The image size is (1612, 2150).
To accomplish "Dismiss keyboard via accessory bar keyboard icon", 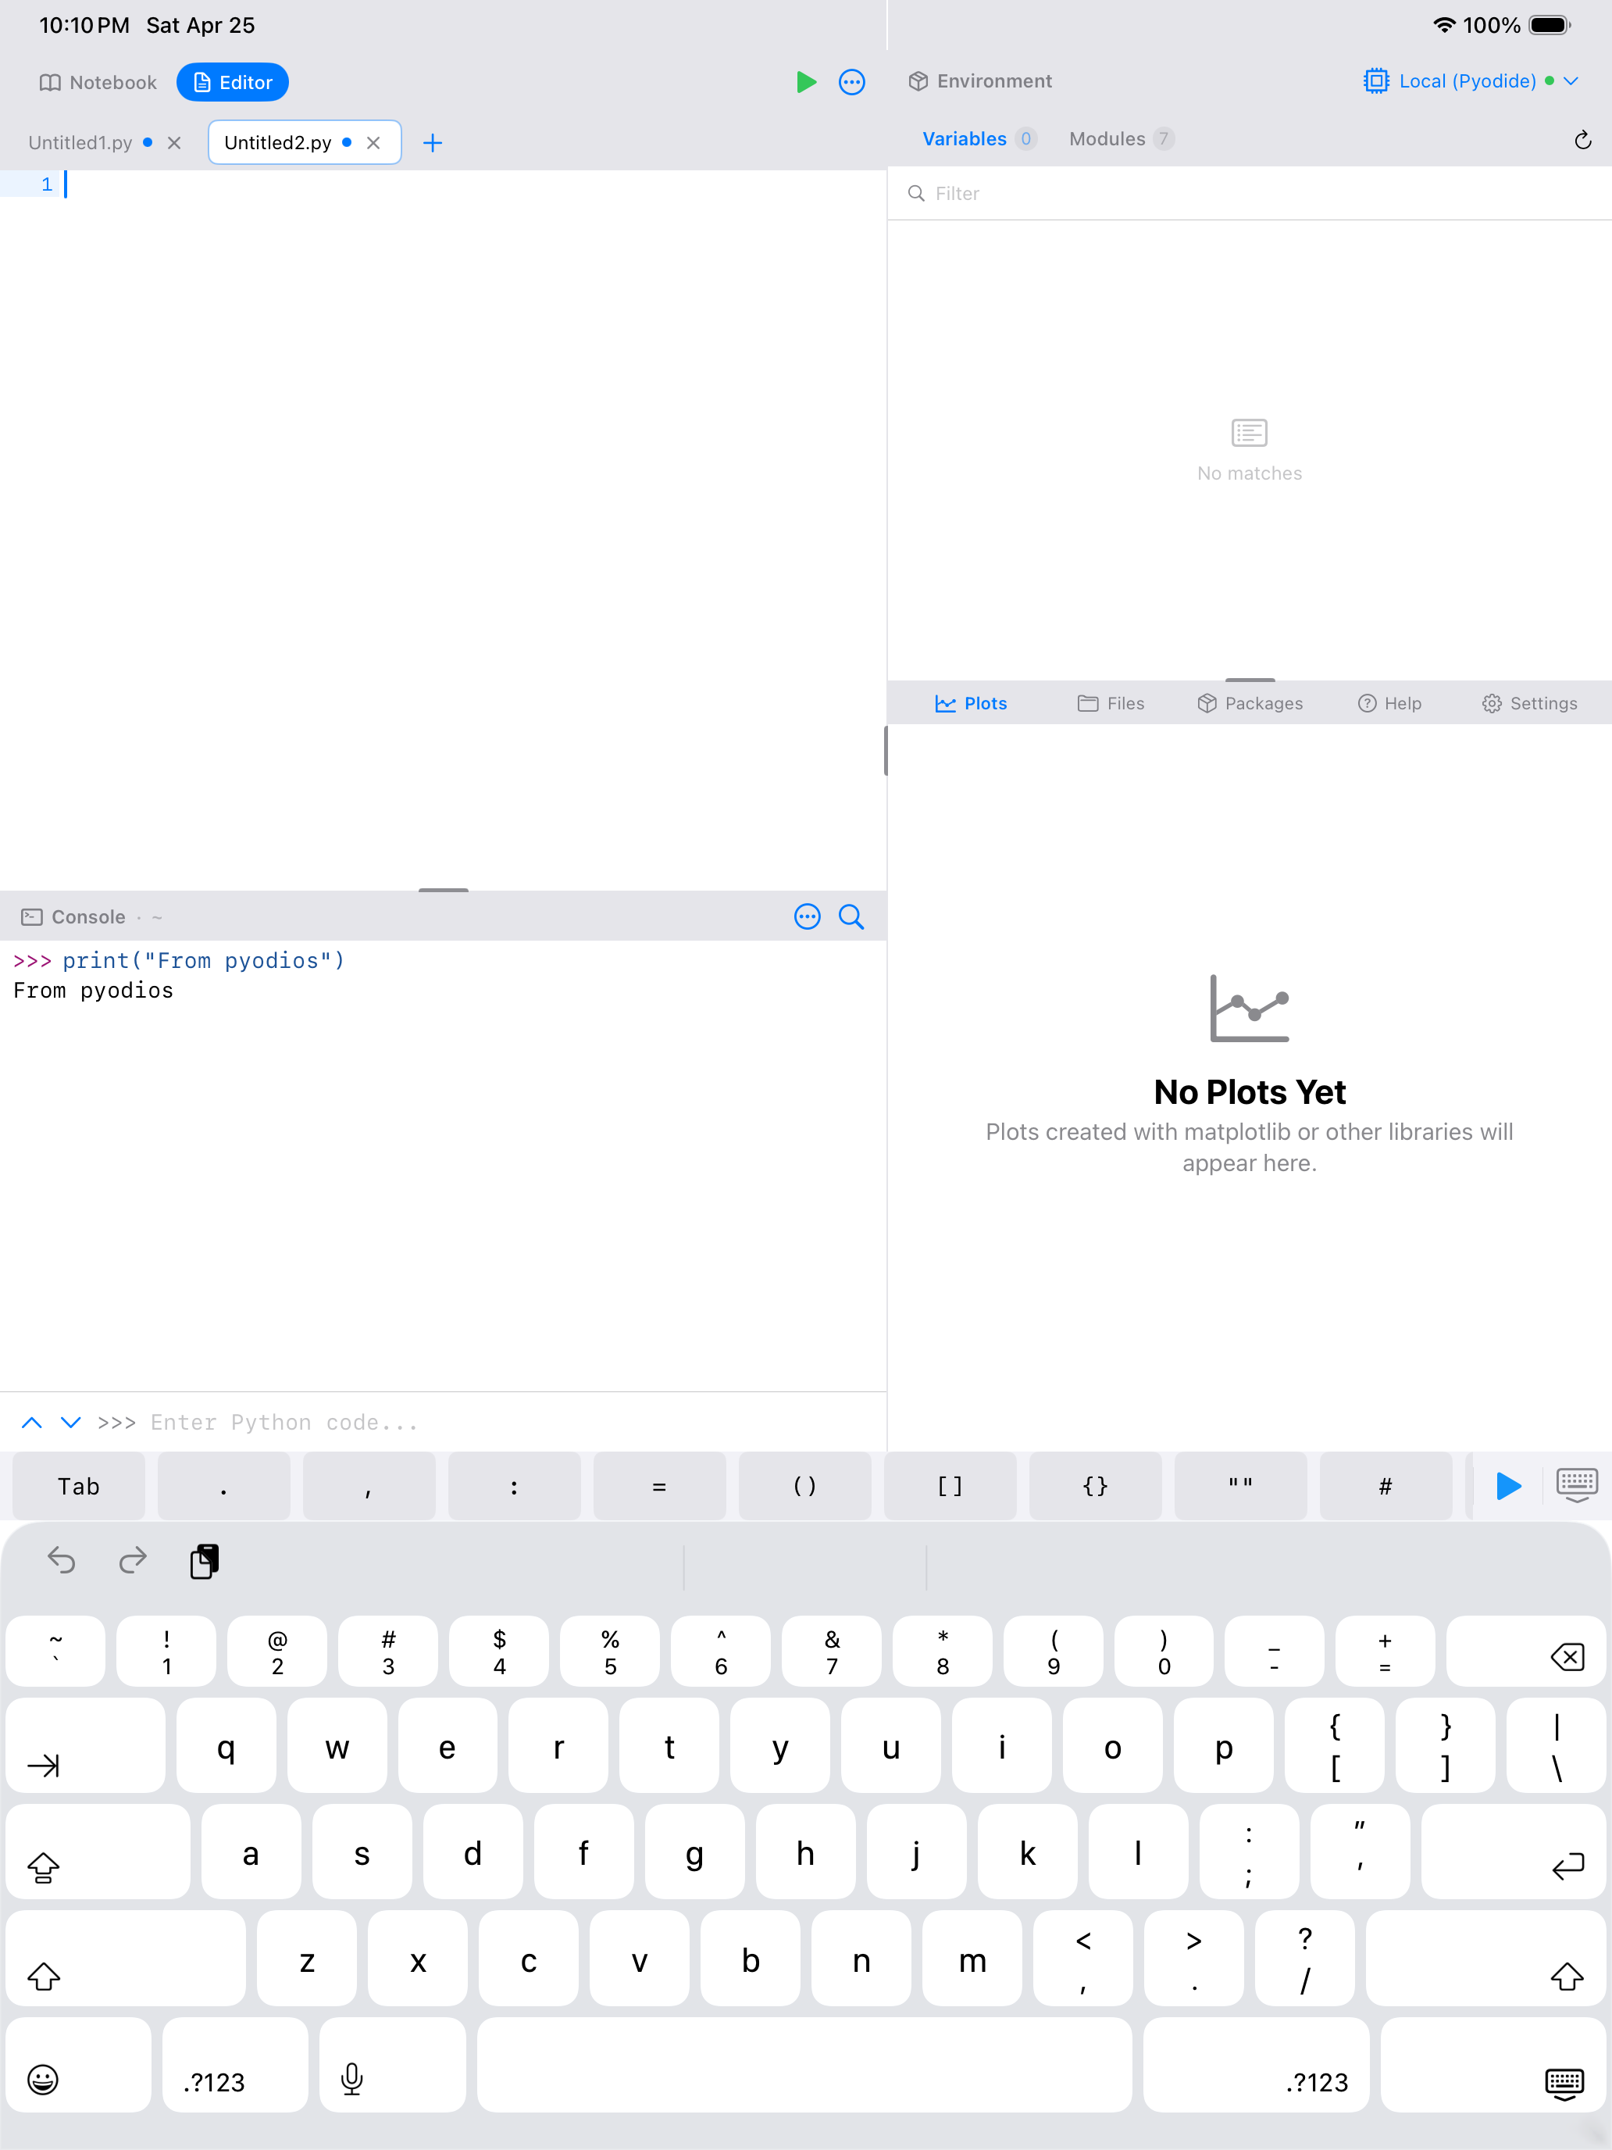I will [x=1577, y=1485].
